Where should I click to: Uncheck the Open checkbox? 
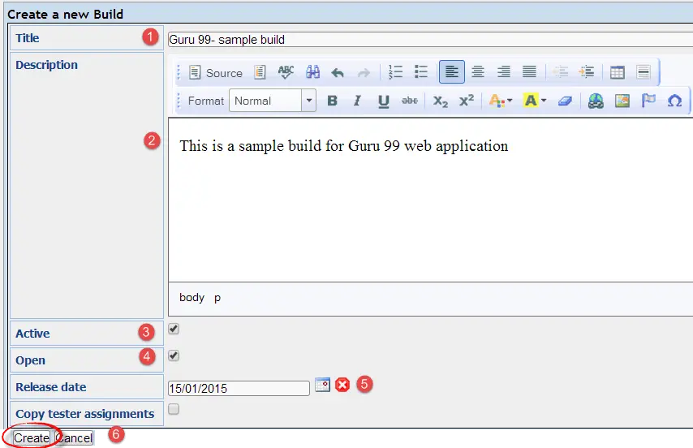(x=174, y=355)
